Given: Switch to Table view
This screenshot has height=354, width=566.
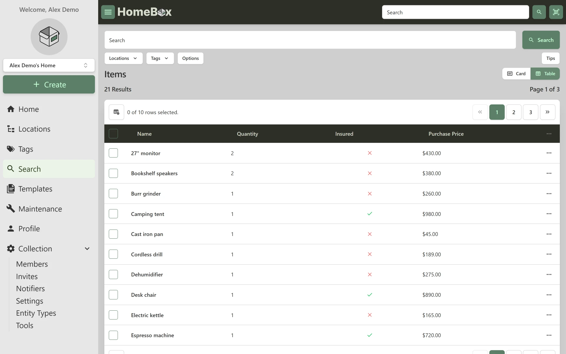Looking at the screenshot, I should click(545, 73).
